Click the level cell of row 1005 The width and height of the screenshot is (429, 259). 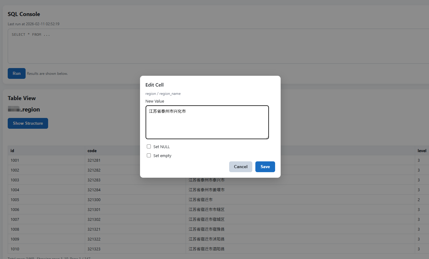[x=419, y=200]
